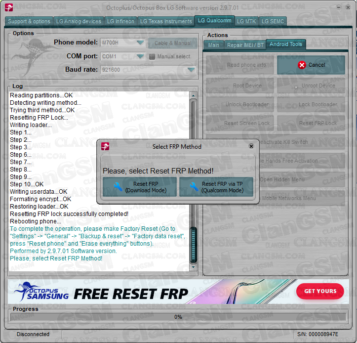Click the FREE RESET FRP banner text
This screenshot has height=343, width=357.
pyautogui.click(x=131, y=294)
